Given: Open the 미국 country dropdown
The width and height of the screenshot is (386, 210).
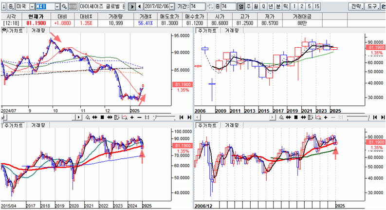Looking at the screenshot, I should 32,7.
